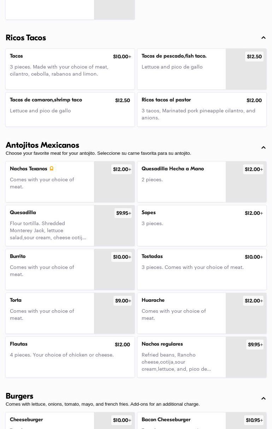Choose Ricos tacos al pastor
The image size is (272, 429).
coord(202,110)
